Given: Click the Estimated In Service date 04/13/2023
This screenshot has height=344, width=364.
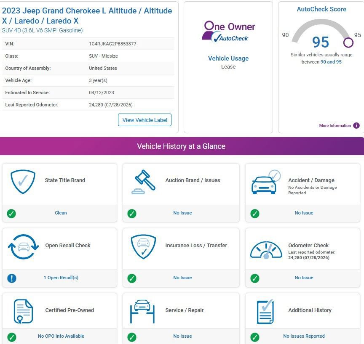Looking at the screenshot, I should click(x=102, y=93).
